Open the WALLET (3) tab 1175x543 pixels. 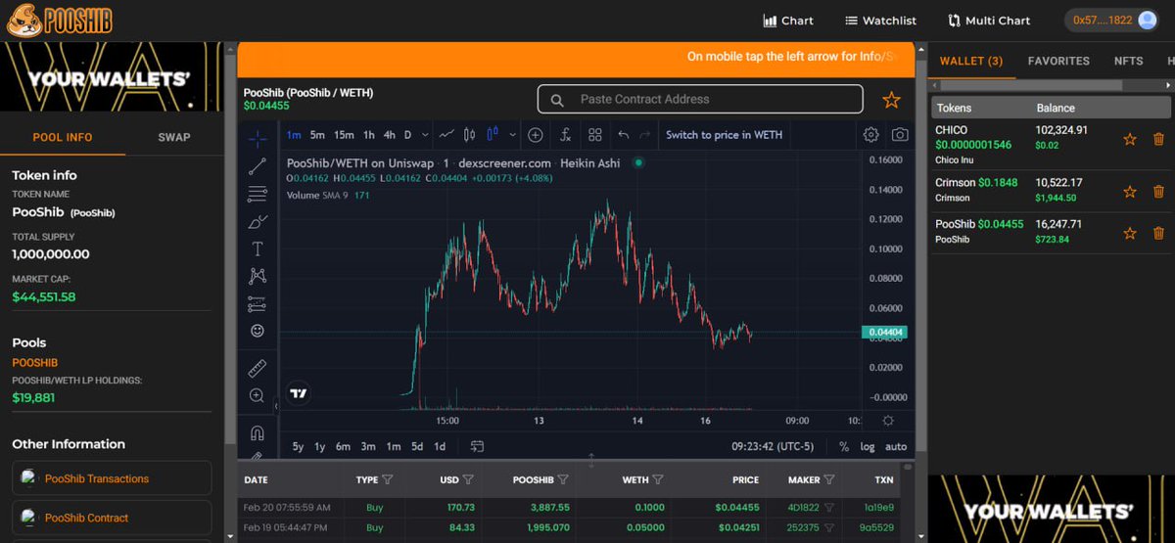pyautogui.click(x=971, y=61)
